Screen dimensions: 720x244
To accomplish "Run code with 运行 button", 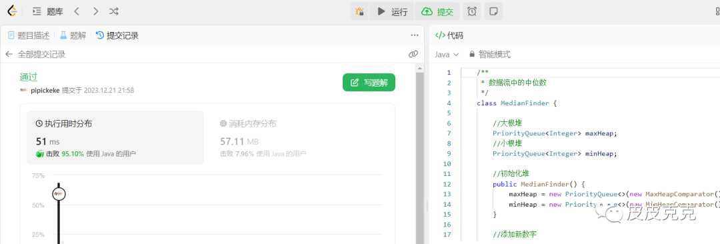I will pyautogui.click(x=392, y=11).
